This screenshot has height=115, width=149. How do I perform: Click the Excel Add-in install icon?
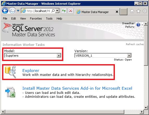(x=10, y=92)
